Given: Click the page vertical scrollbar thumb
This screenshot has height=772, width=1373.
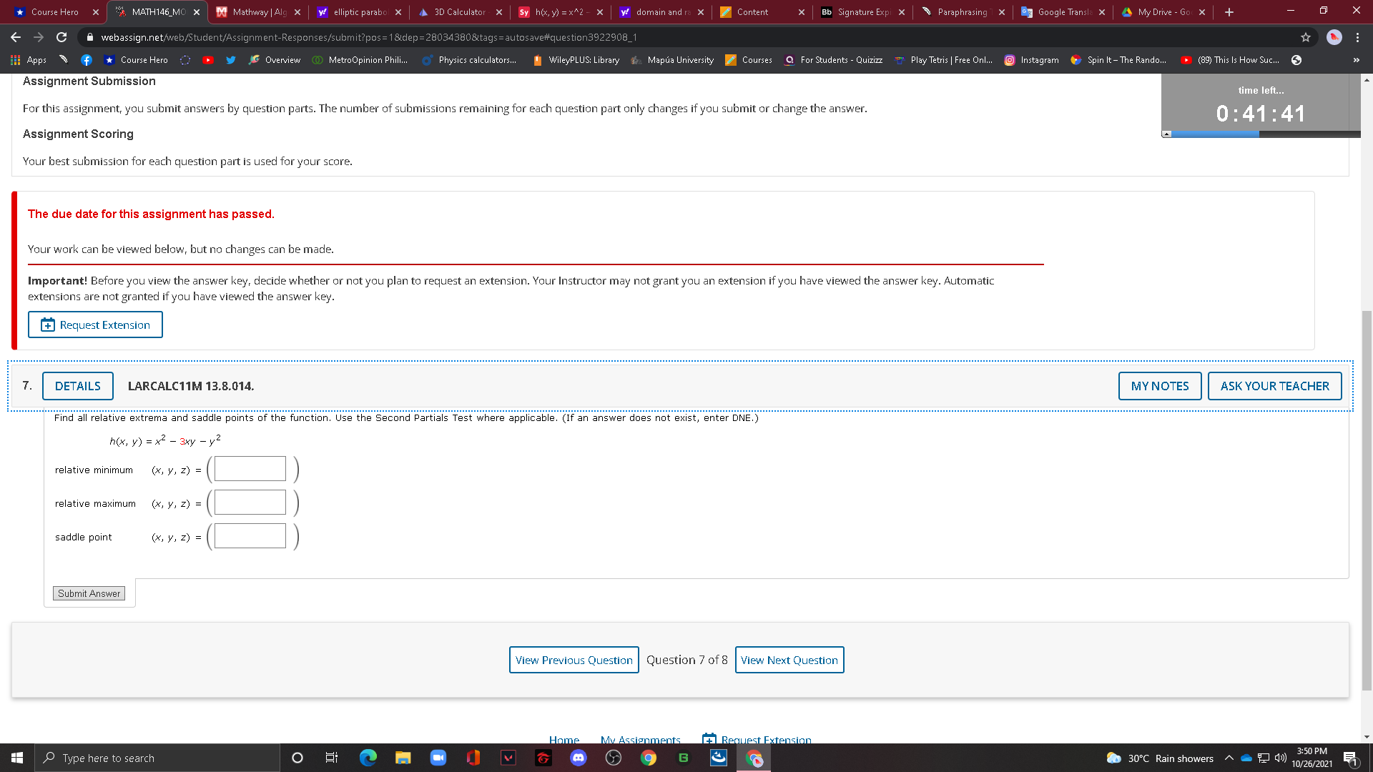Looking at the screenshot, I should [1367, 500].
